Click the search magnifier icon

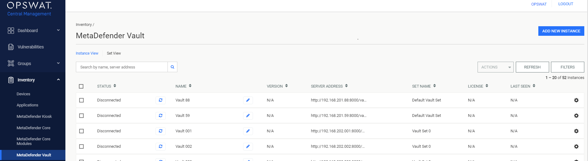(x=172, y=67)
